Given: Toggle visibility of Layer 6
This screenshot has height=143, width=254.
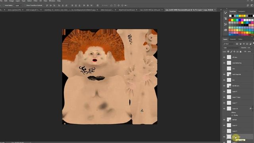Looking at the screenshot, I should [224, 126].
